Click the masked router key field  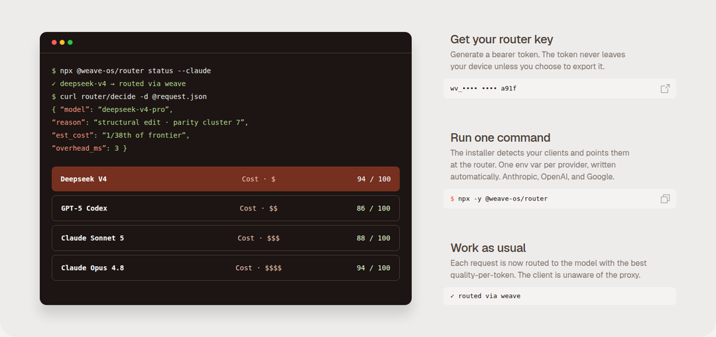tap(560, 89)
